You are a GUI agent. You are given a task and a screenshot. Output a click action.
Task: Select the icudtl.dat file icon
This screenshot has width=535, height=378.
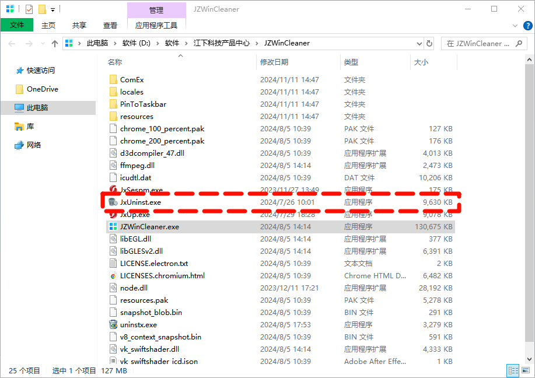[x=113, y=178]
